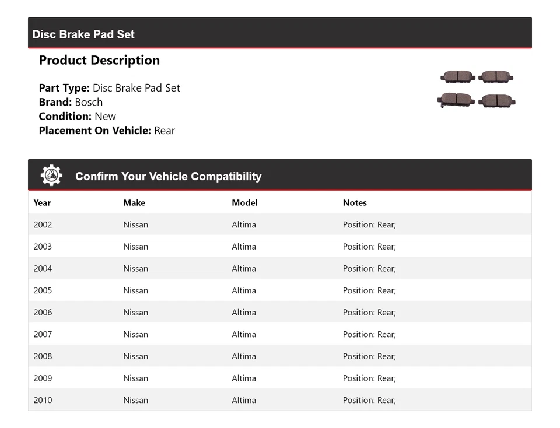Image resolution: width=560 pixels, height=428 pixels.
Task: Open the brake pad product image
Action: 477,89
